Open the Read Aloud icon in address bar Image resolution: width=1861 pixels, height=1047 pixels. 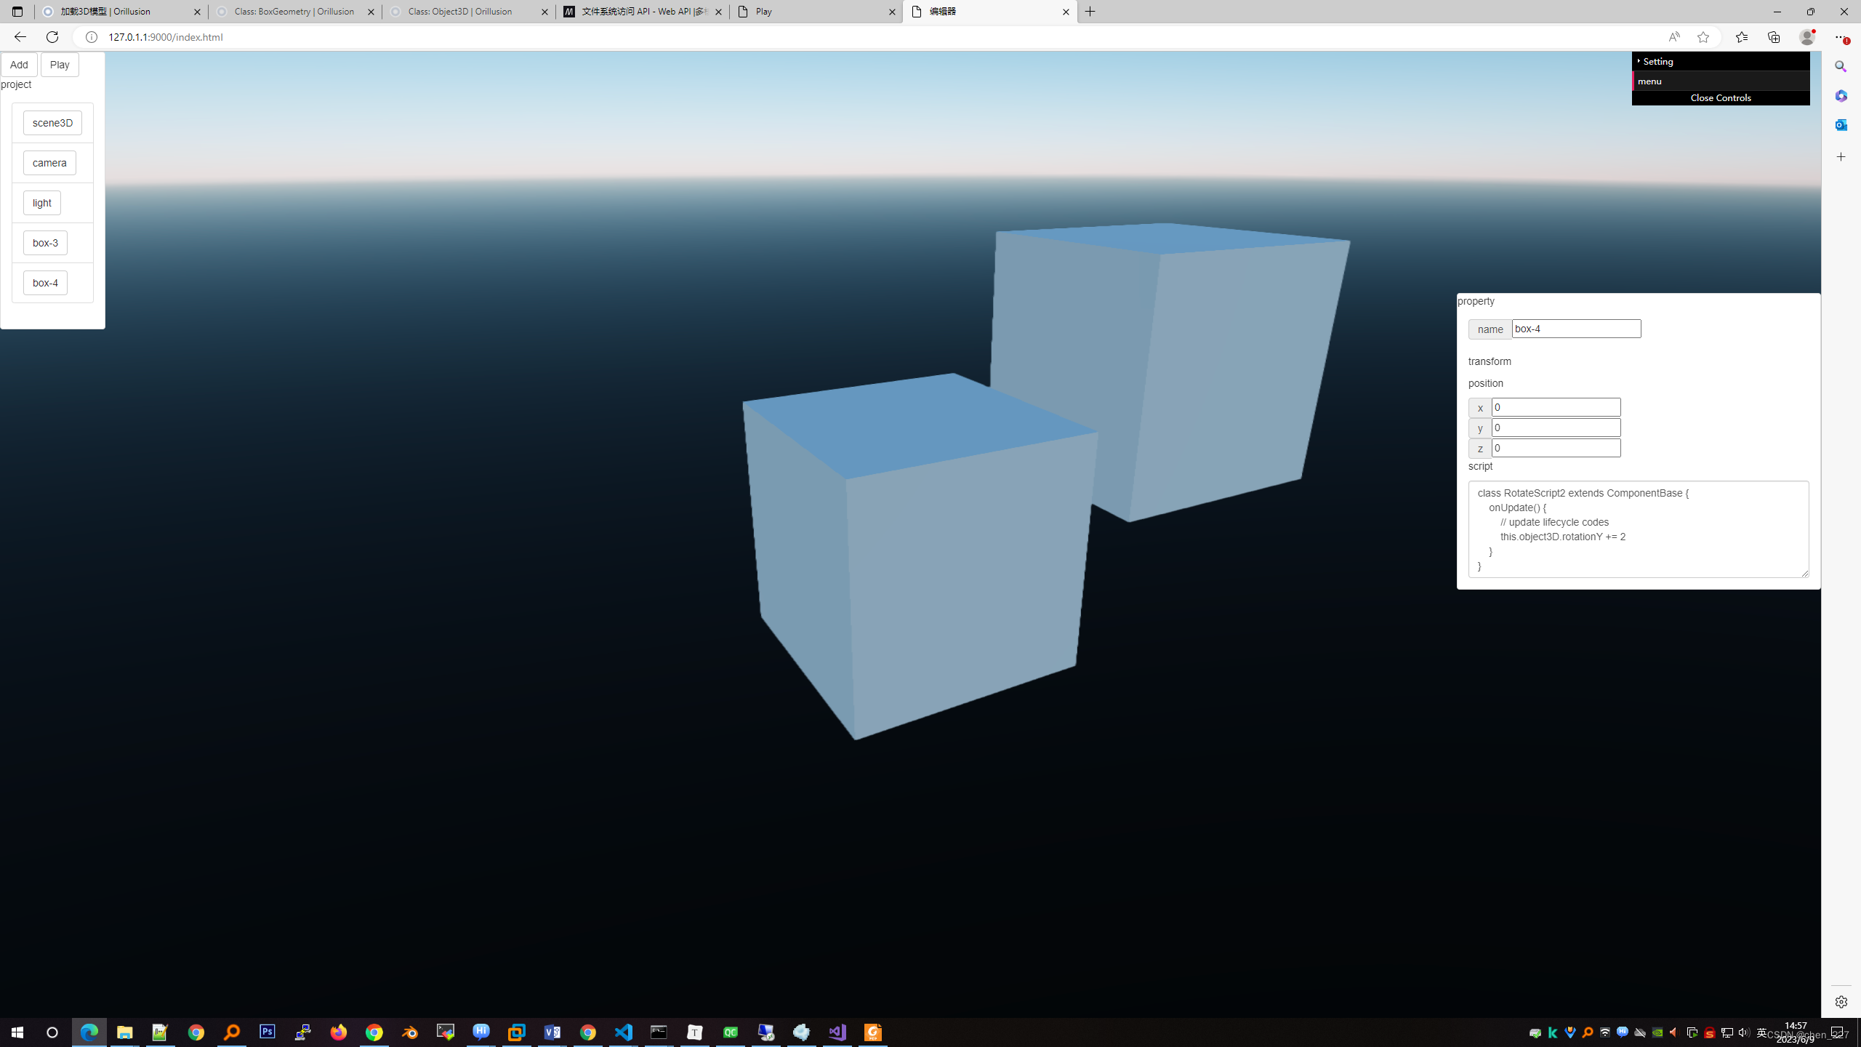[x=1673, y=37]
